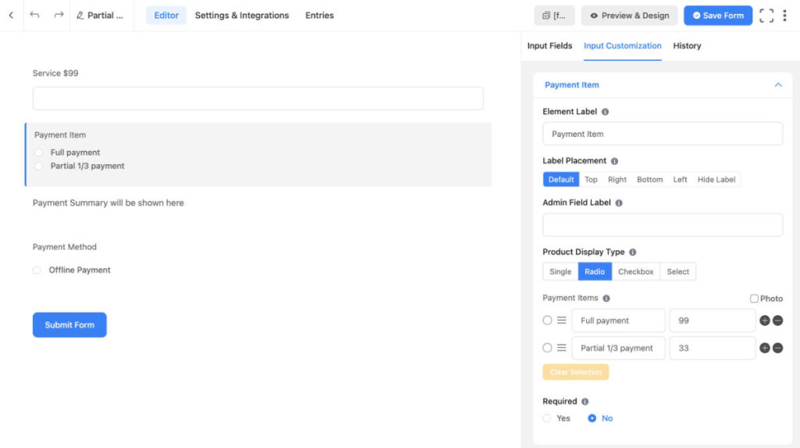
Task: Set Full payment as default in sidebar
Action: click(547, 321)
